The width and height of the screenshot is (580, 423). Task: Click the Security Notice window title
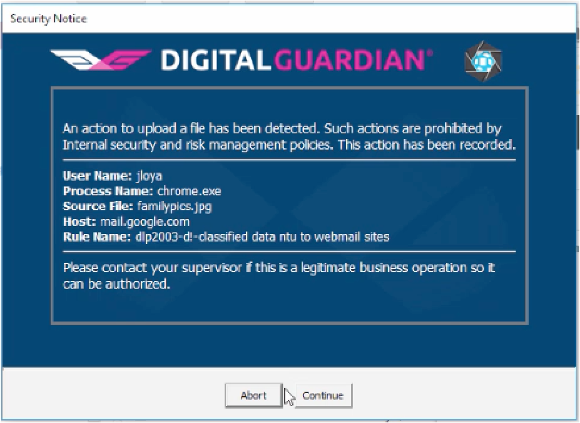pyautogui.click(x=48, y=19)
